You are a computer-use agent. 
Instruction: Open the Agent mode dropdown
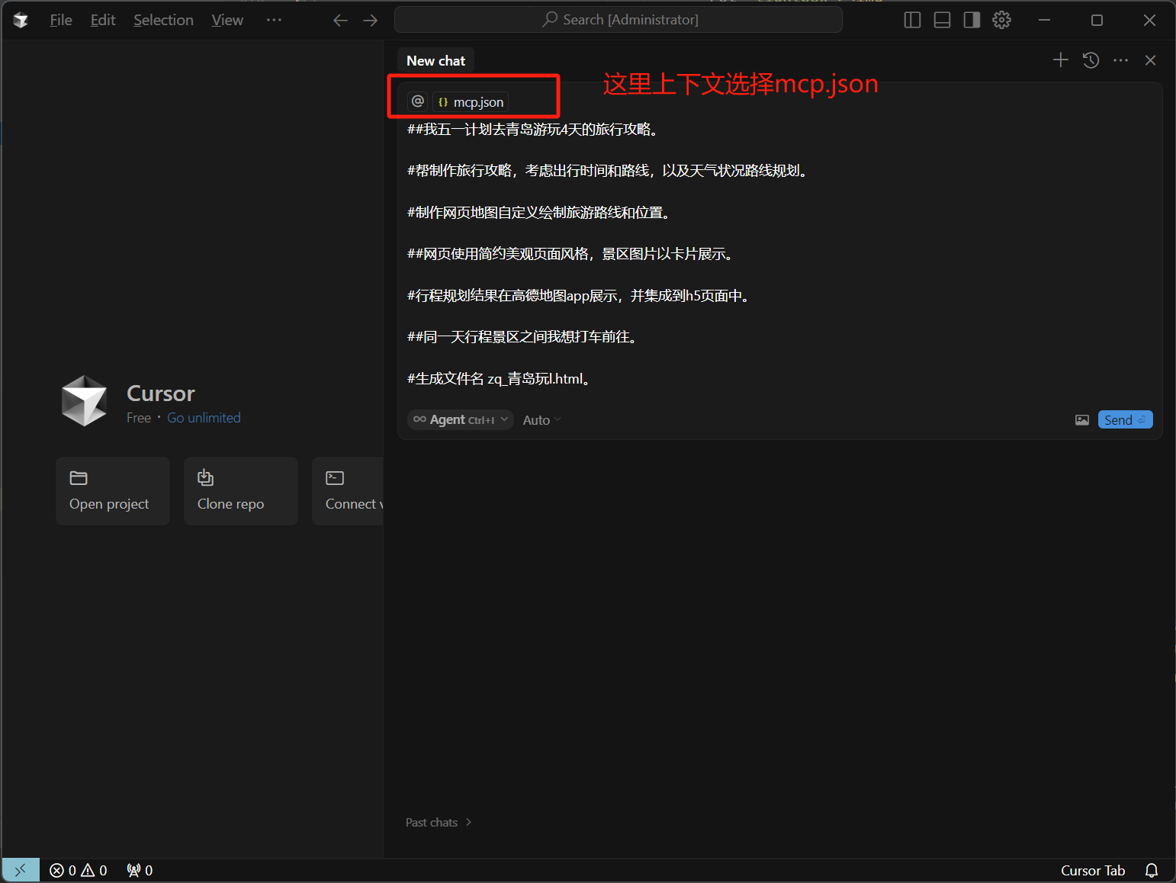[x=461, y=420]
